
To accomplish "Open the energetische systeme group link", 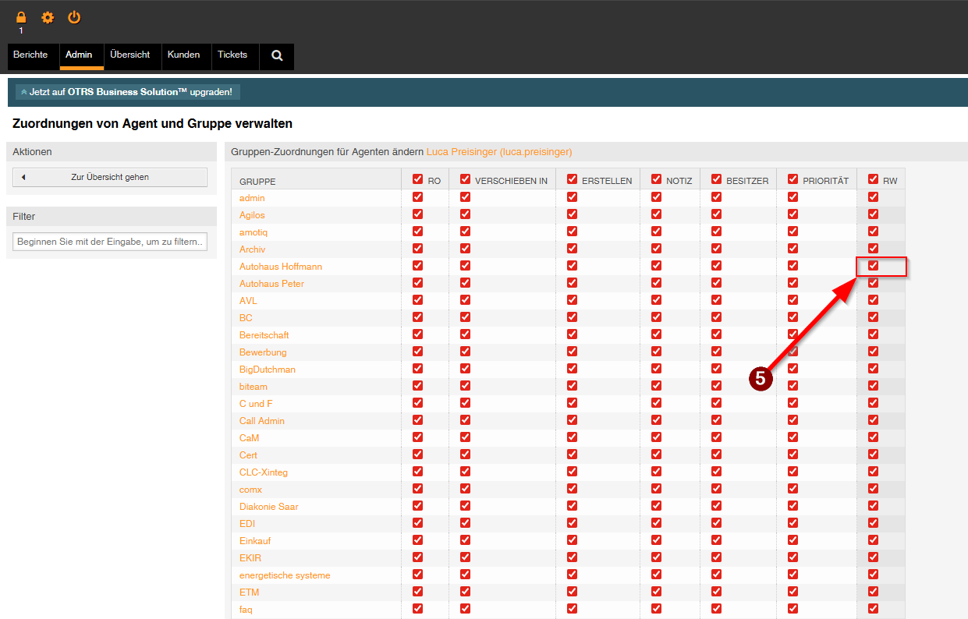I will pyautogui.click(x=285, y=575).
